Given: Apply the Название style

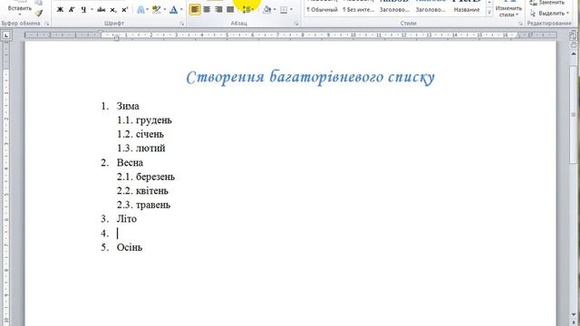Looking at the screenshot, I should 467,7.
